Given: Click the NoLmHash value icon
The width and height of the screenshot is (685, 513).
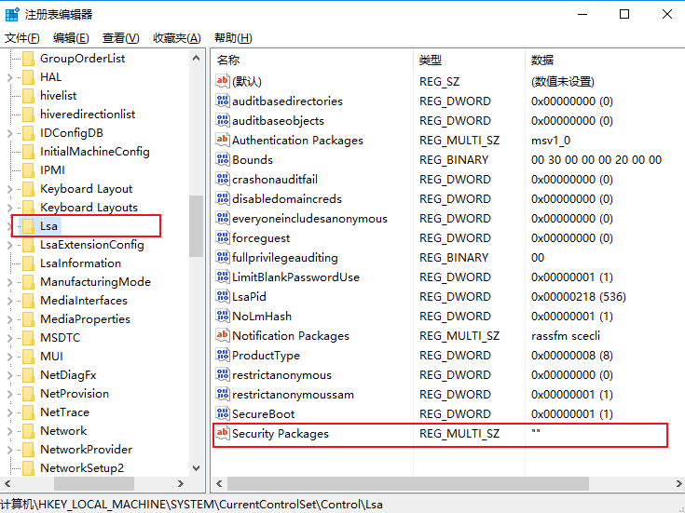Looking at the screenshot, I should pyautogui.click(x=223, y=317).
